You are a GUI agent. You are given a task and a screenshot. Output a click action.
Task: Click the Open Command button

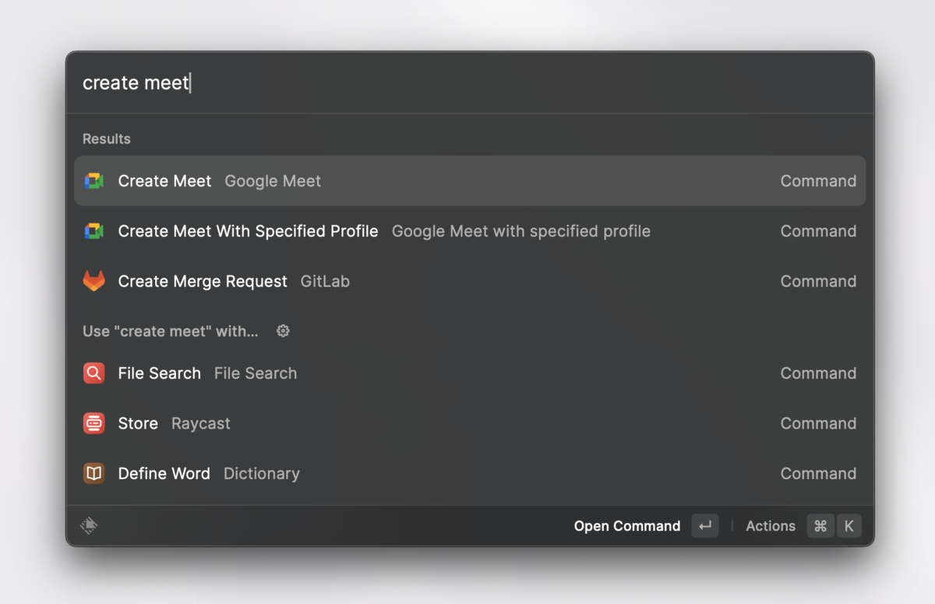click(x=646, y=526)
